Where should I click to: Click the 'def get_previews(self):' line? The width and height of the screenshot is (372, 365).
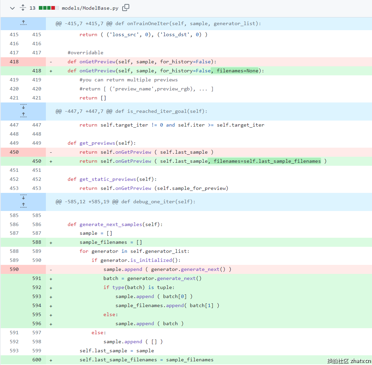(x=101, y=143)
